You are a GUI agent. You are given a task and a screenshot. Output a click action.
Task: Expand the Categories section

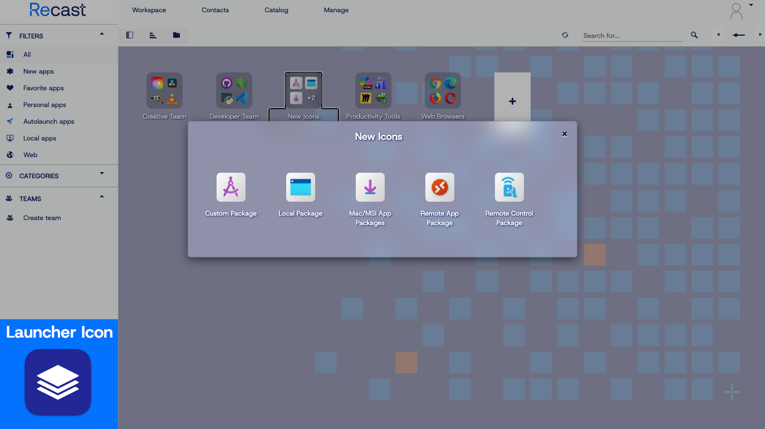[102, 174]
